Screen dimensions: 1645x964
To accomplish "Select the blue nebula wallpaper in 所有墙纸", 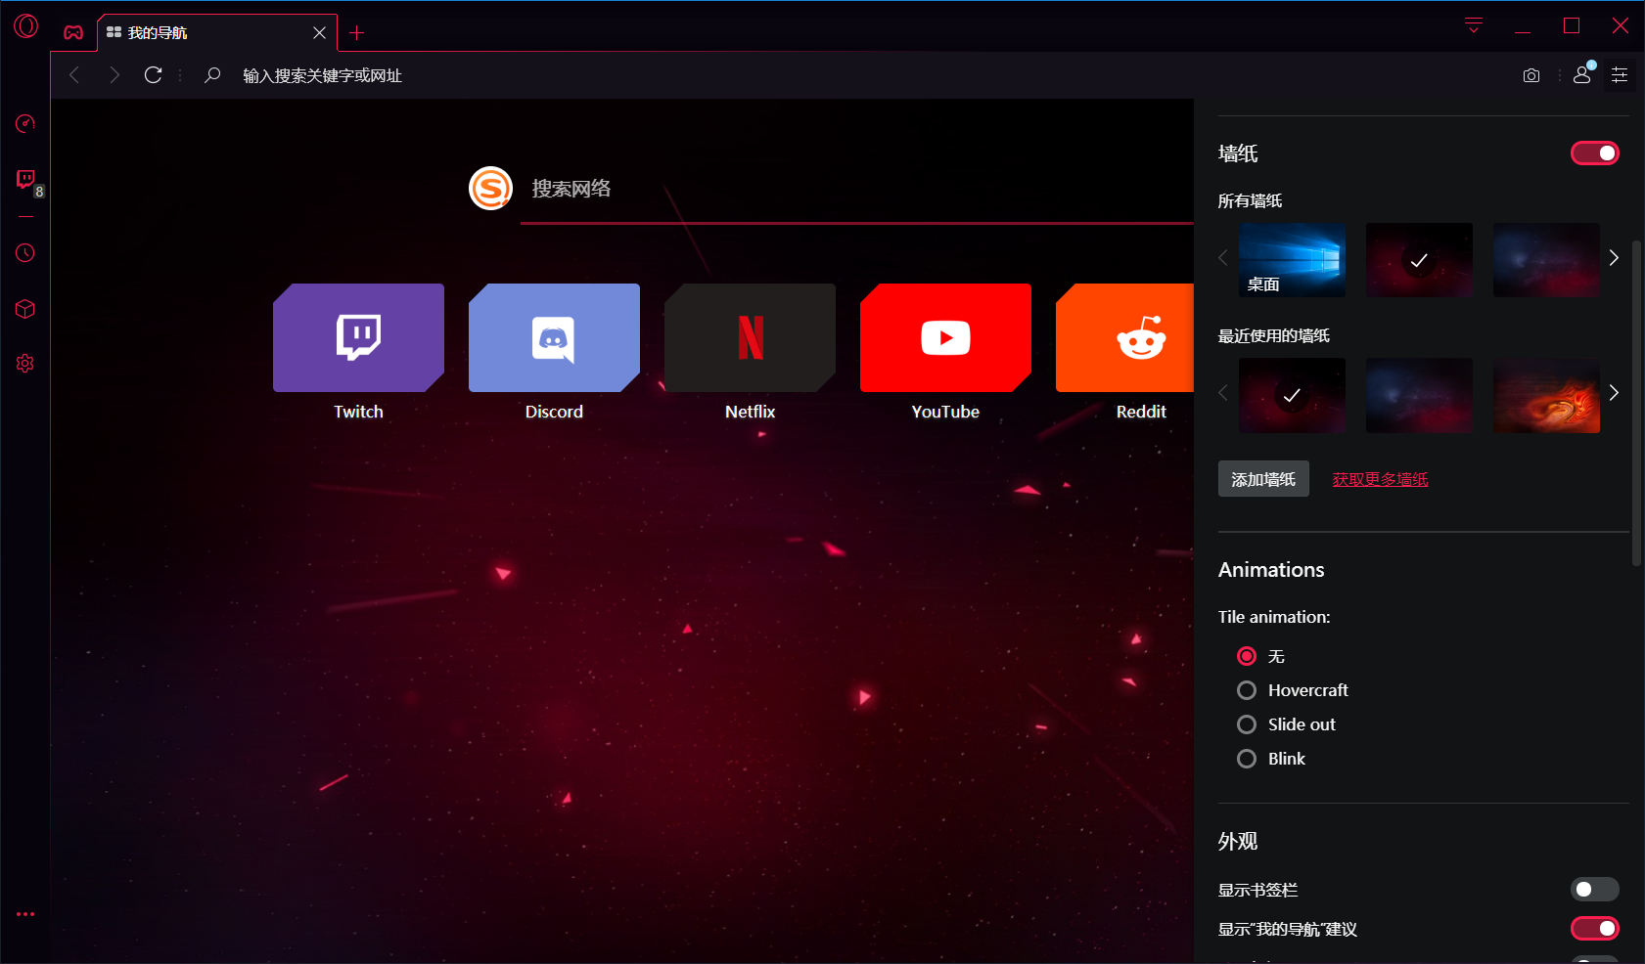I will [x=1546, y=260].
